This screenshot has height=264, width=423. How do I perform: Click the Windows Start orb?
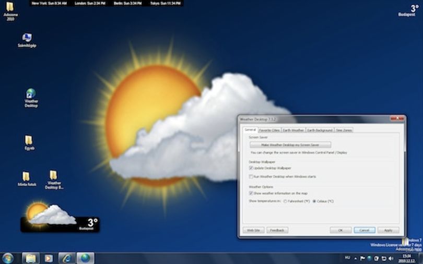click(x=7, y=258)
